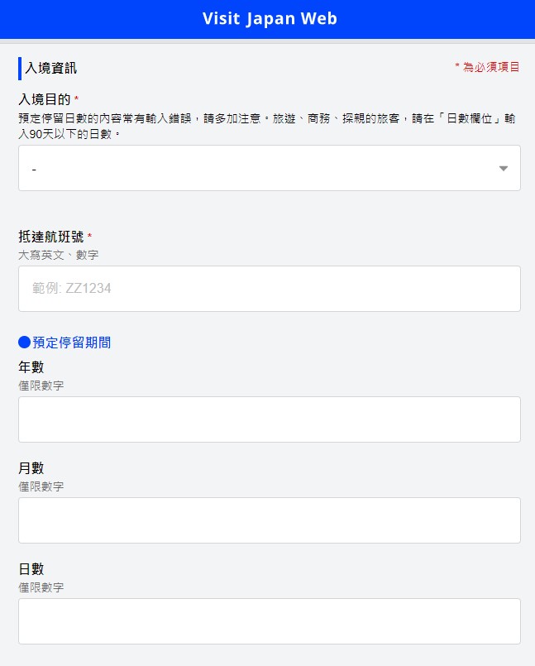The image size is (535, 666).
Task: Click the 月數 field label
Action: point(31,468)
